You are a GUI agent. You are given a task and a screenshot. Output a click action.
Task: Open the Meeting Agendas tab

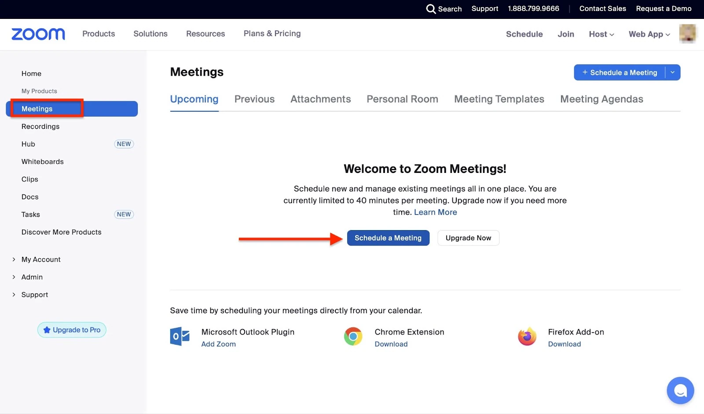pyautogui.click(x=602, y=99)
